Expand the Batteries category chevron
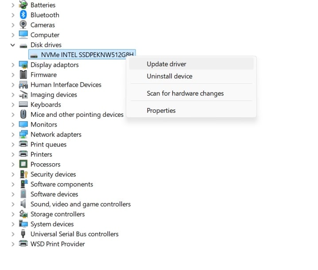The width and height of the screenshot is (318, 270). (13, 5)
